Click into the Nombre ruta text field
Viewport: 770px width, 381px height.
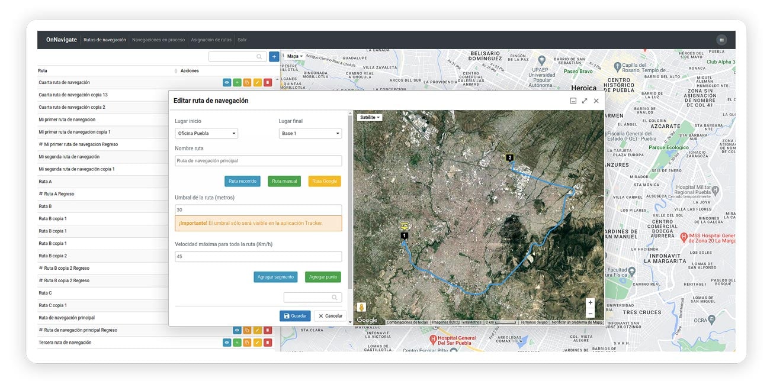point(258,160)
